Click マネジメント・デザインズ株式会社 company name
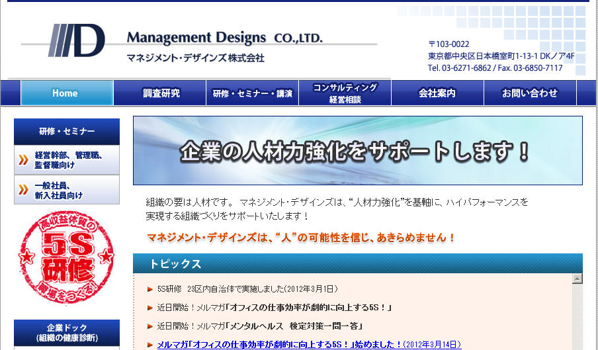Viewport: 598px width, 350px height. click(195, 58)
